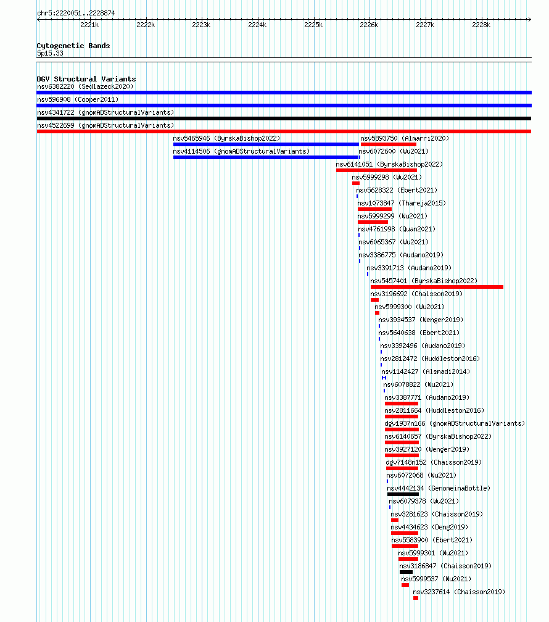Select nsv5999537 (Wu2021) label
The height and width of the screenshot is (622, 549).
436,579
